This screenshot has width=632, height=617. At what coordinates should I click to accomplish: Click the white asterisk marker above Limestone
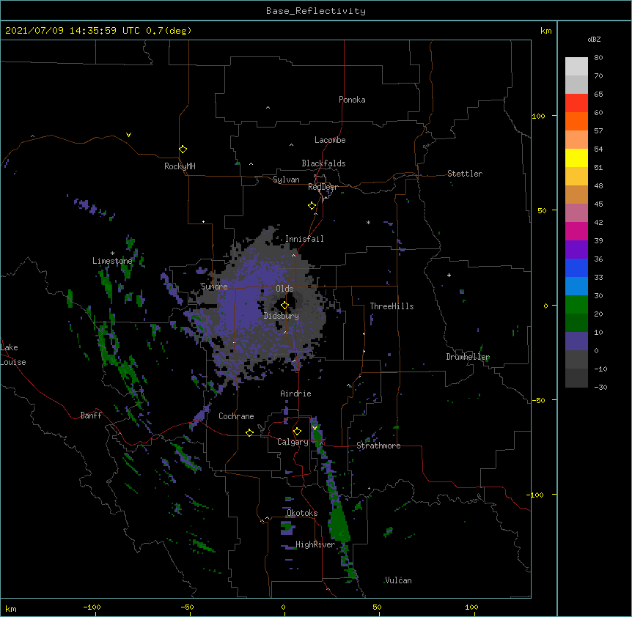pos(112,254)
